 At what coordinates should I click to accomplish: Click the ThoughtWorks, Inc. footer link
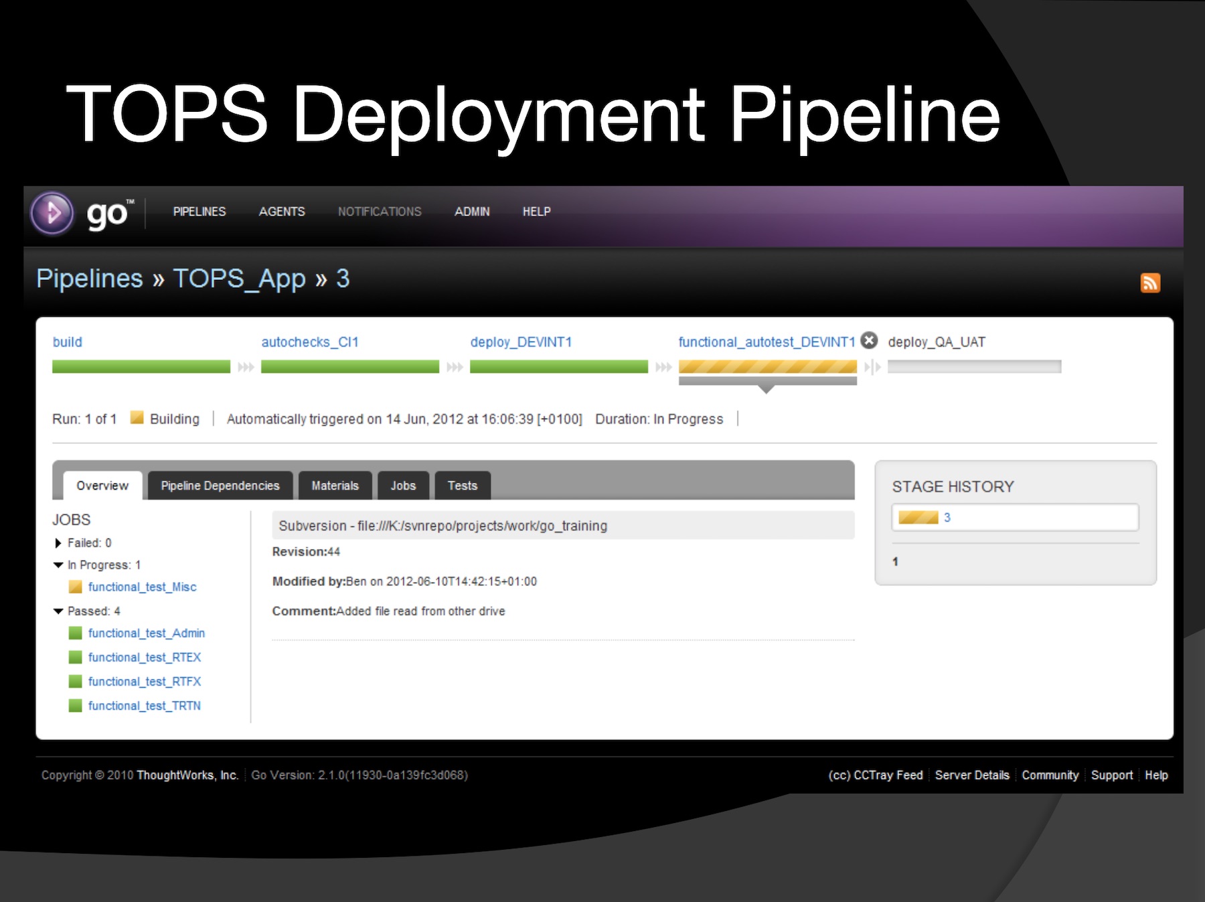[187, 775]
